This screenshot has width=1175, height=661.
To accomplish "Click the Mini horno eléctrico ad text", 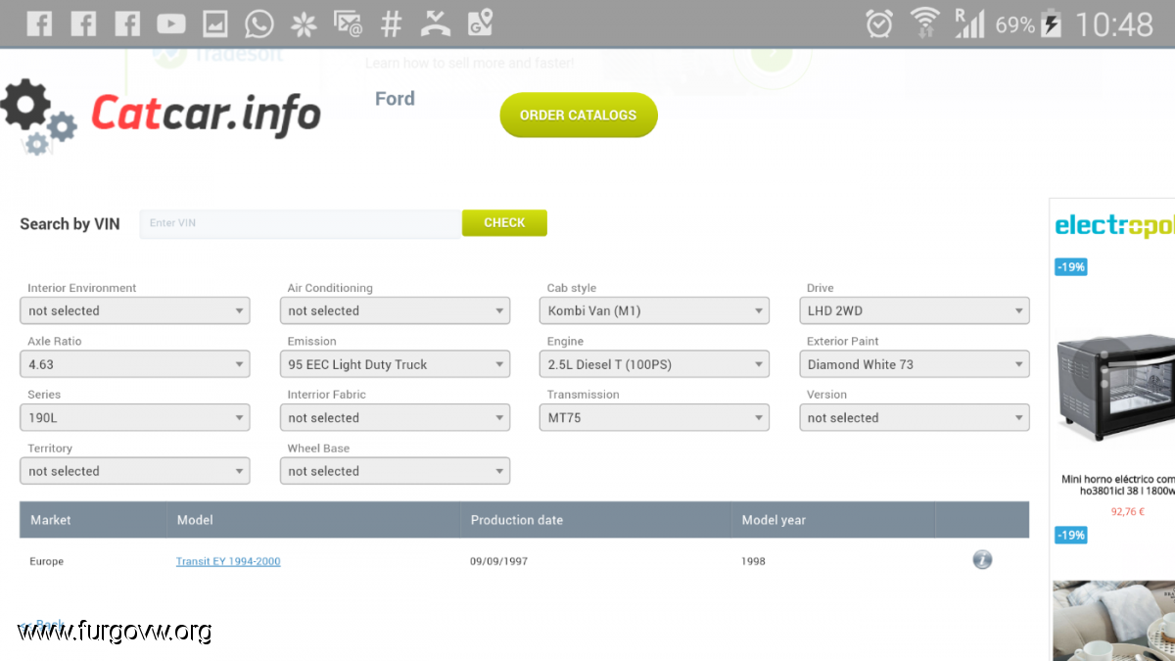I will [x=1118, y=485].
